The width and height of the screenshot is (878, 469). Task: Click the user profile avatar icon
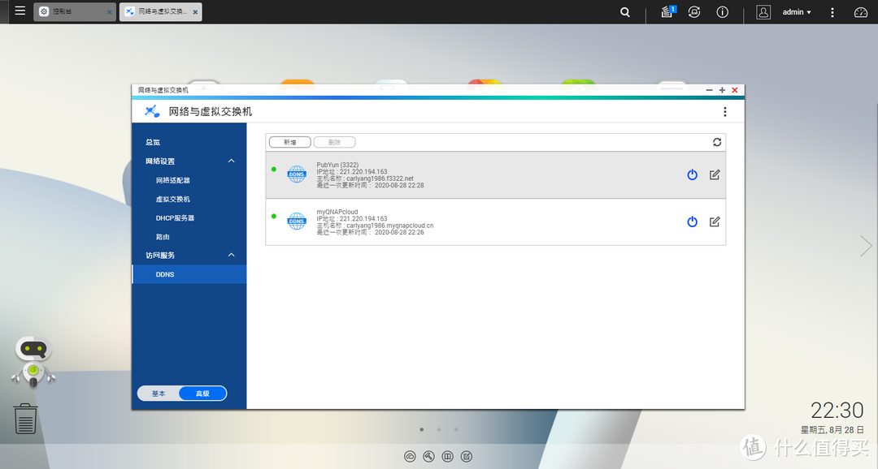tap(763, 11)
